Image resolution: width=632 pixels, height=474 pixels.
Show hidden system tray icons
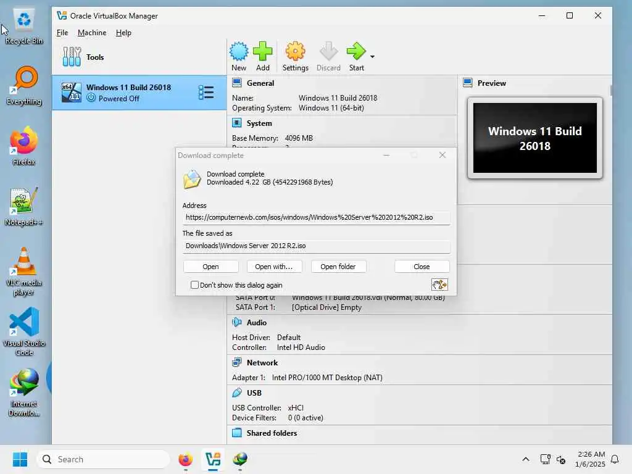click(526, 459)
